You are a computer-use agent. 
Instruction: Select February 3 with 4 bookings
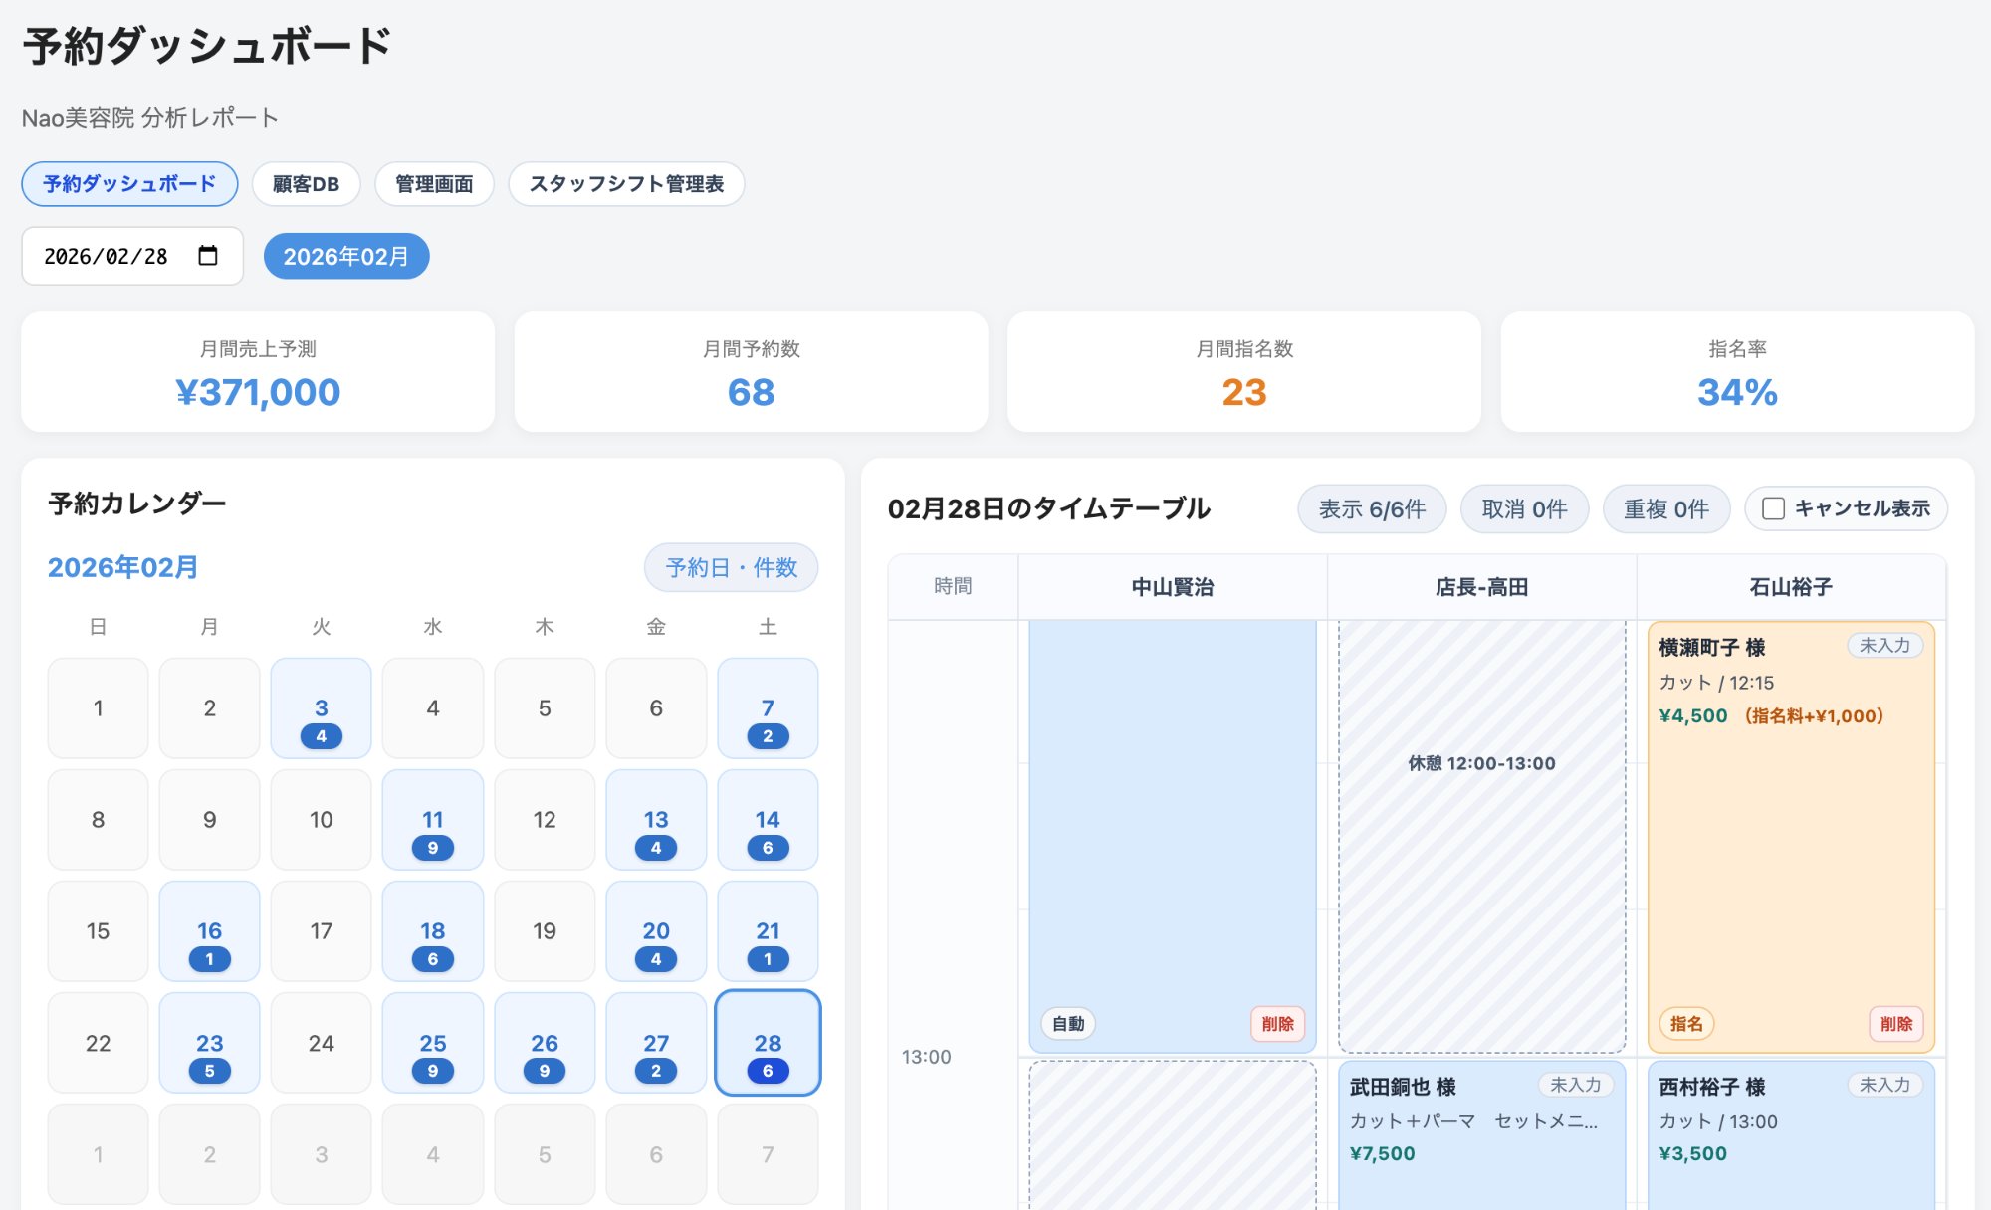[321, 708]
